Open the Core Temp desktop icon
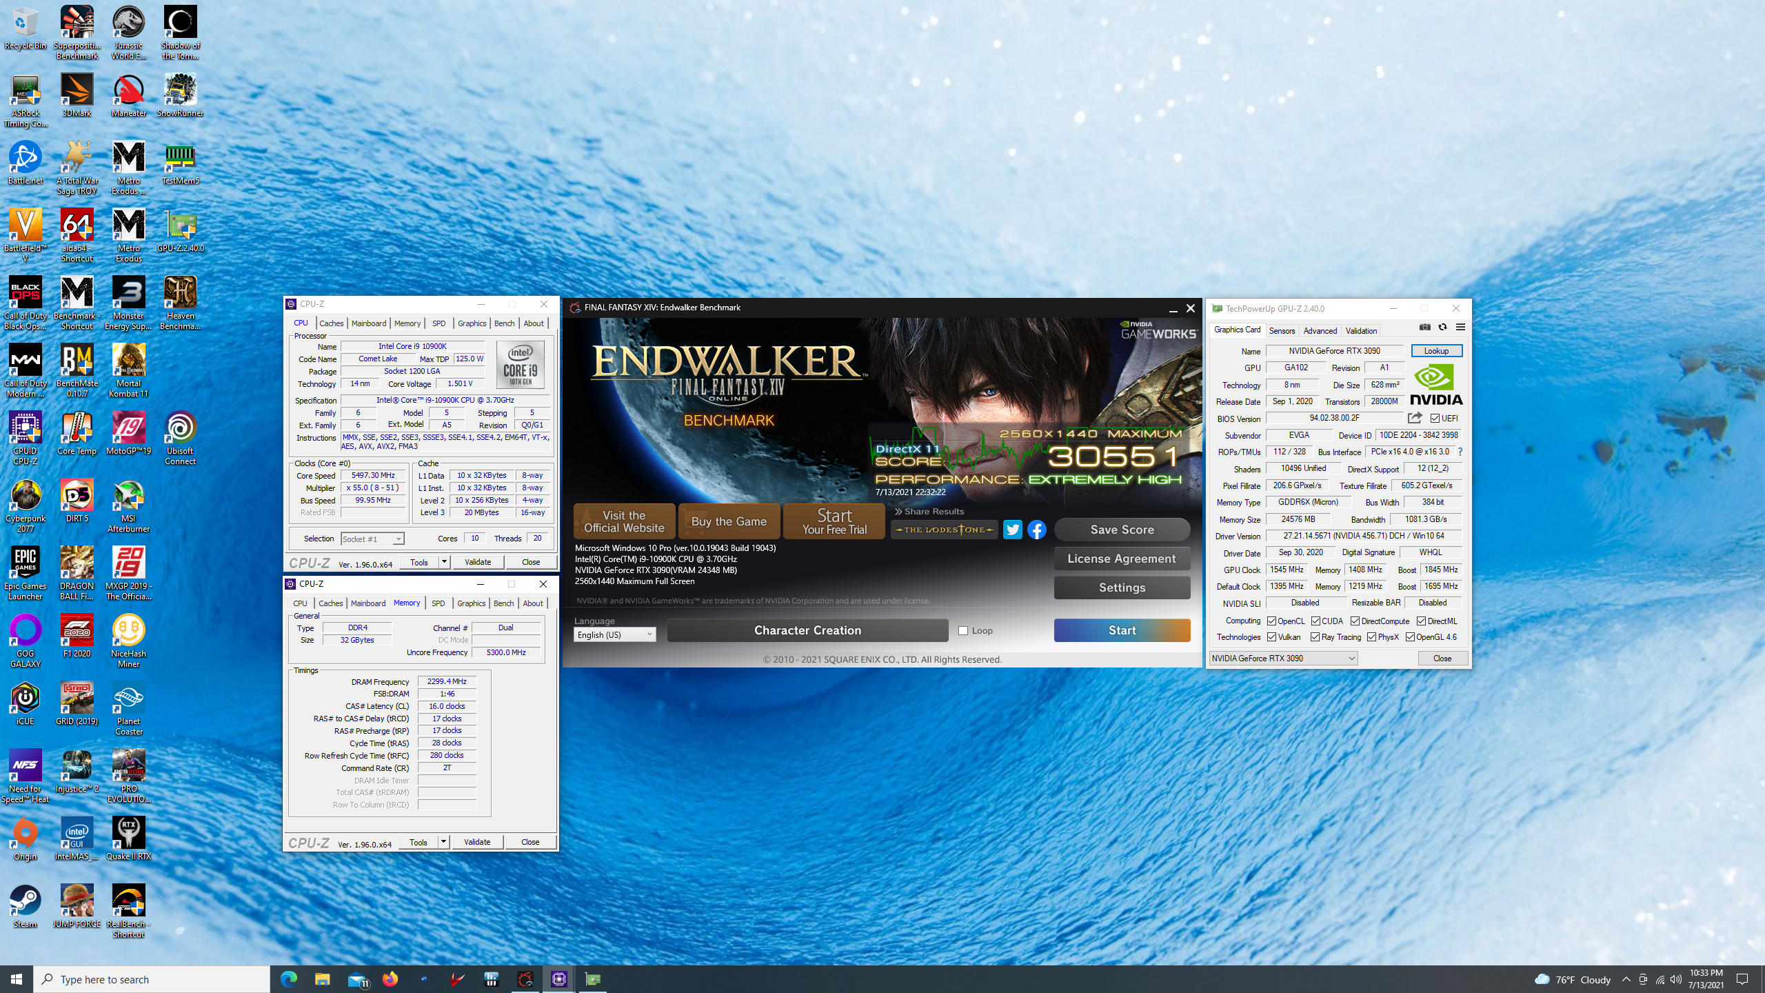Screen dimensions: 1765x993 click(x=77, y=433)
